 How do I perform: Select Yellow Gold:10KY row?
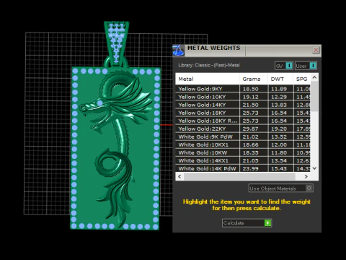(x=243, y=97)
